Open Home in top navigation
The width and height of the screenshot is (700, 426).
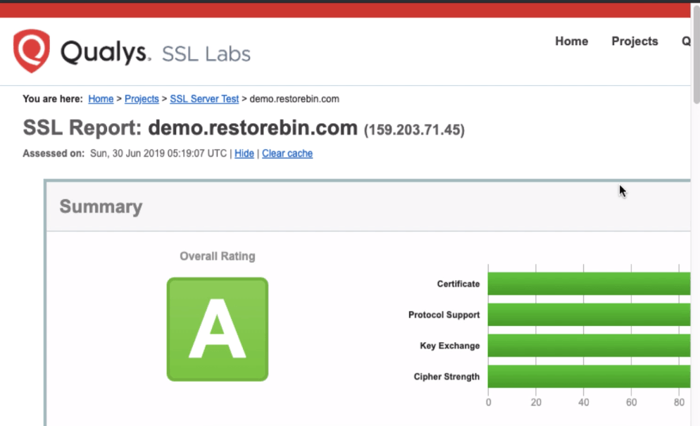pos(571,42)
